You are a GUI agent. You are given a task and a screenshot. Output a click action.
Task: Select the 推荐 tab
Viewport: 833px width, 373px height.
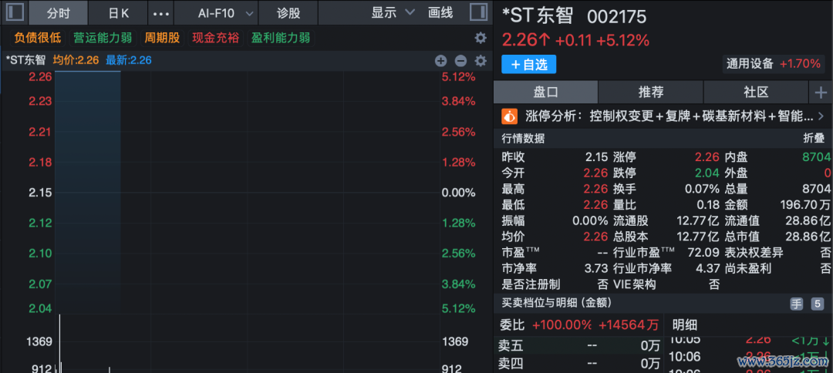click(x=651, y=92)
